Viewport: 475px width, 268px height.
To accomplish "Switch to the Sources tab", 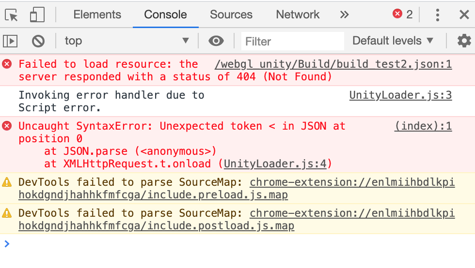I will click(231, 15).
